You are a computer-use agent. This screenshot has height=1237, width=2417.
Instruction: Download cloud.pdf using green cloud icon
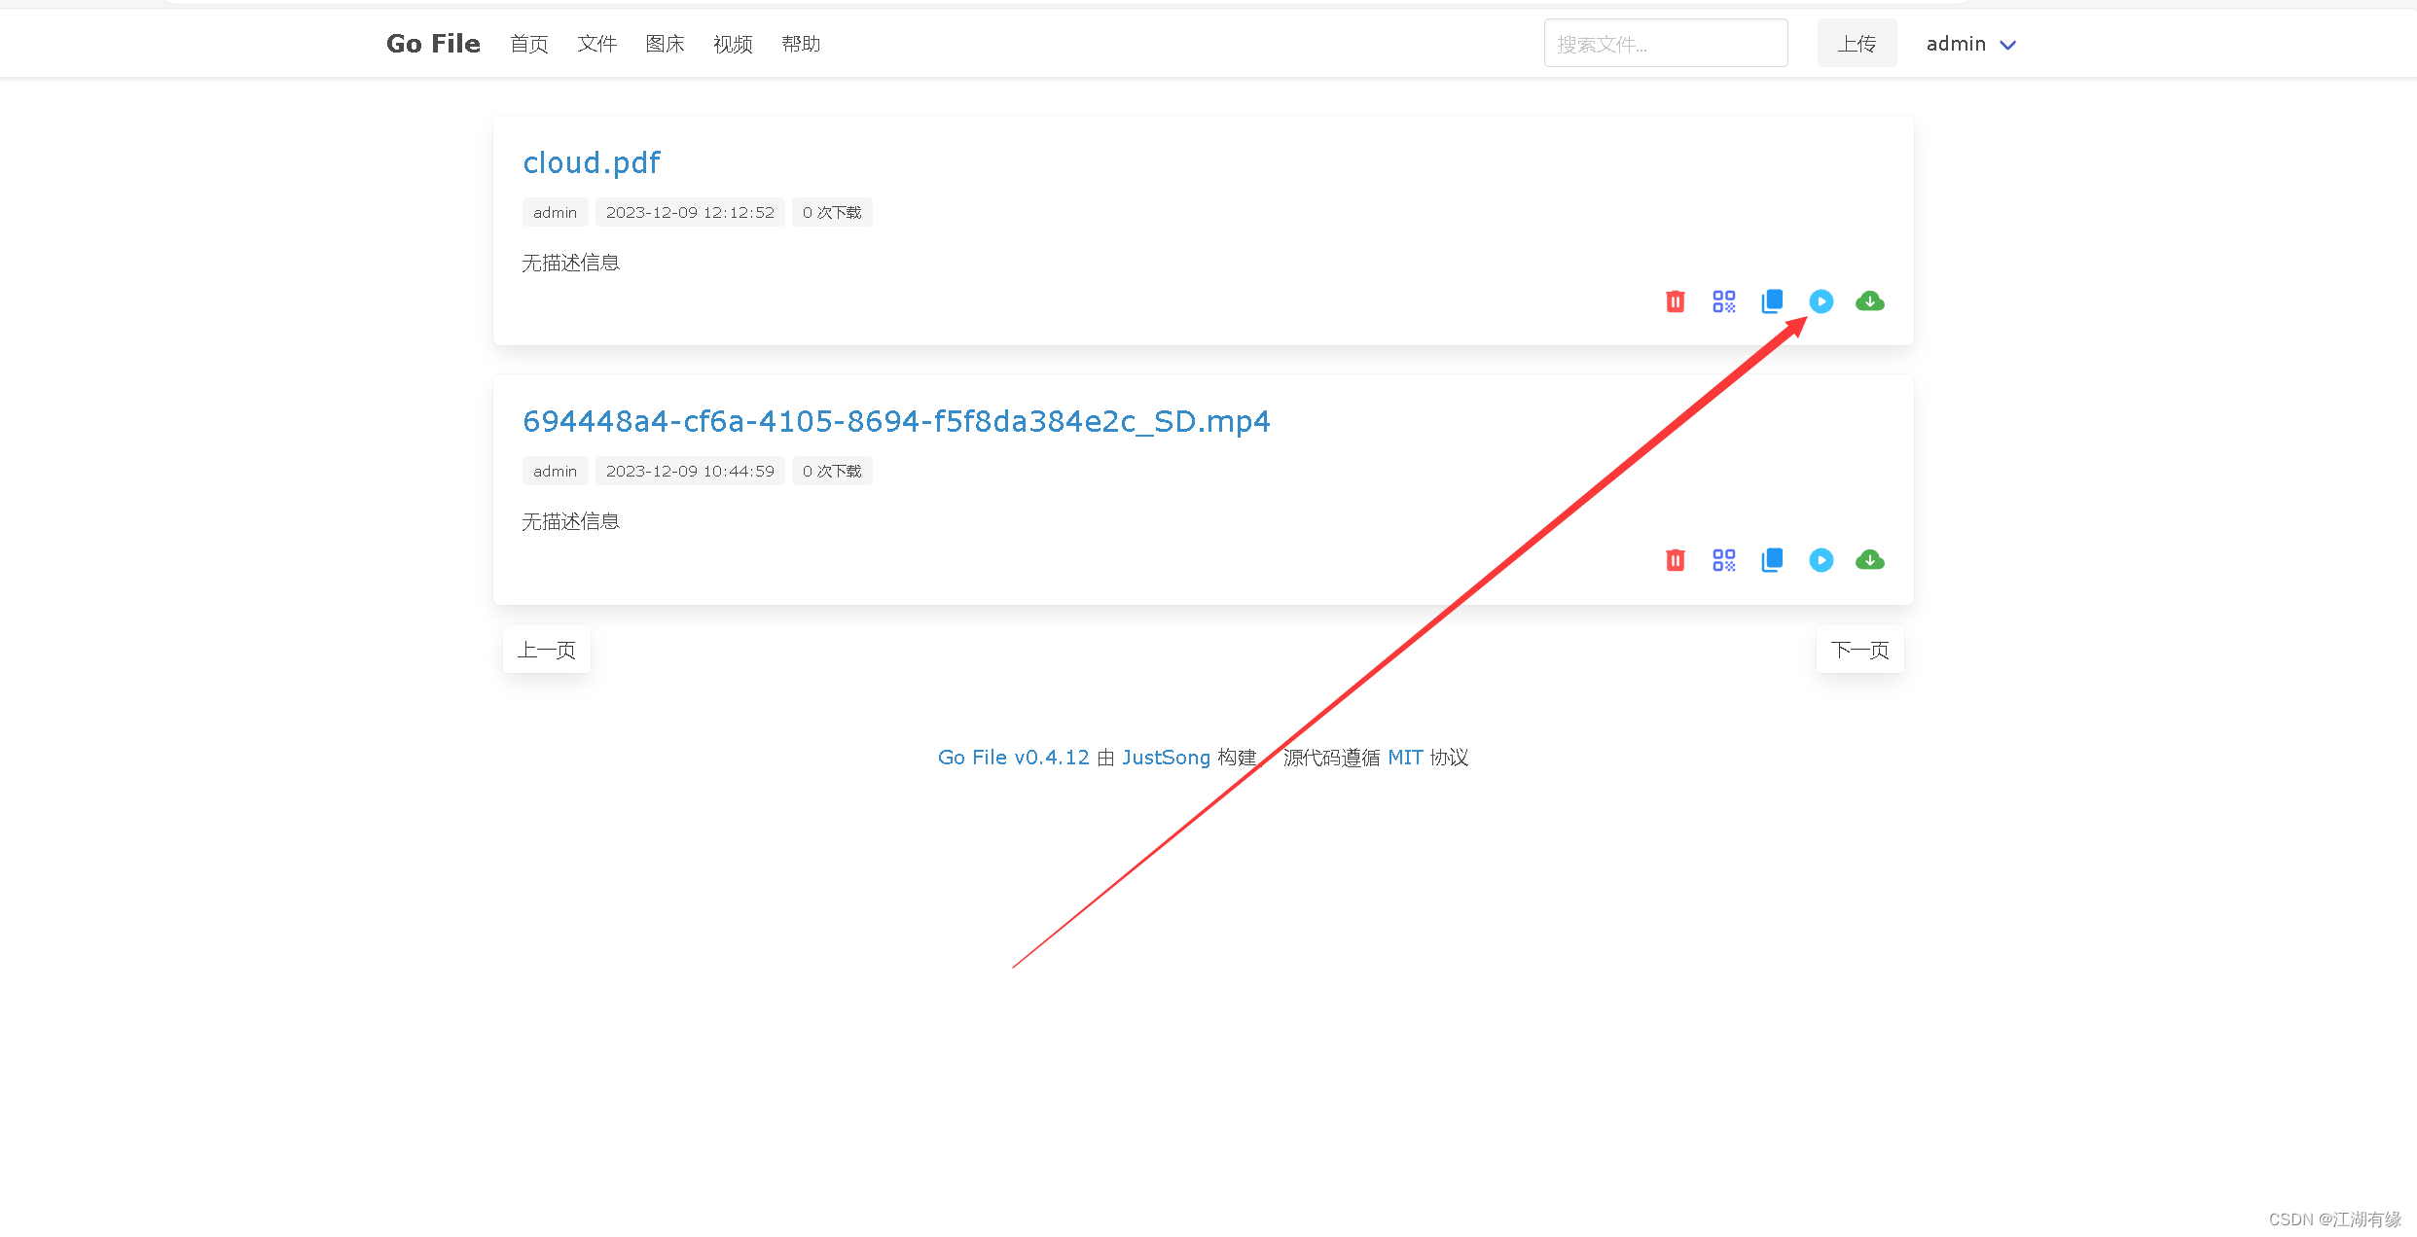tap(1869, 301)
